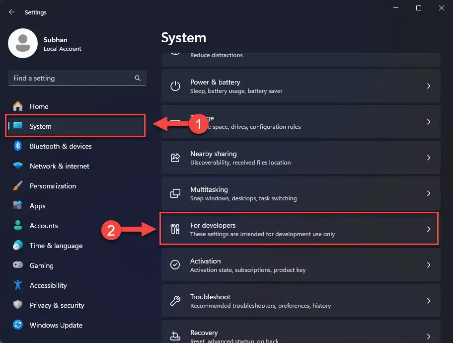Expand Storage row chevron
This screenshot has height=343, width=453.
[429, 122]
